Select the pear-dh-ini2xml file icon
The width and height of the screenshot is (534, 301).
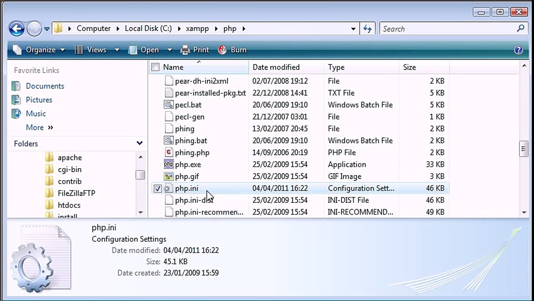point(169,81)
